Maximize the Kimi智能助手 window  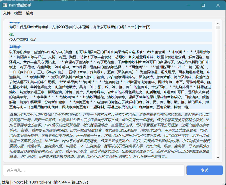203,5
